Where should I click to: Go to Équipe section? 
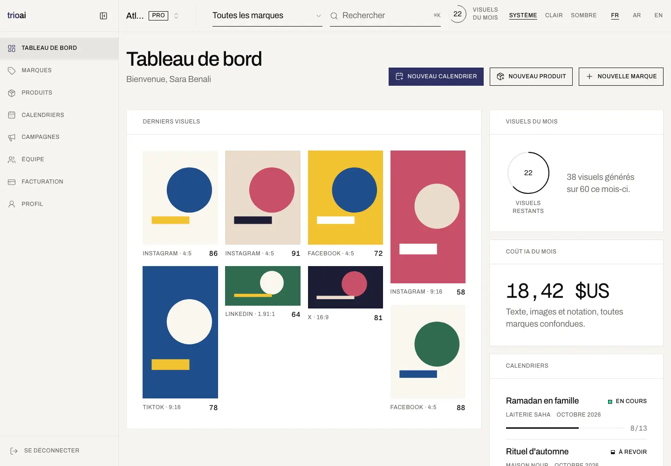(59, 159)
